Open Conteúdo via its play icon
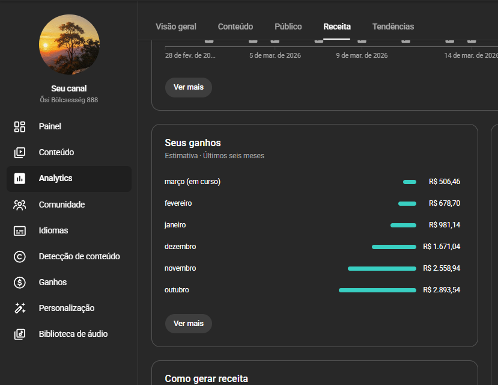Image resolution: width=498 pixels, height=385 pixels. [20, 152]
